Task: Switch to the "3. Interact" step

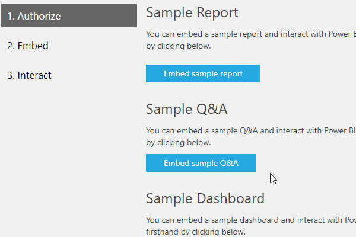Action: click(x=30, y=75)
